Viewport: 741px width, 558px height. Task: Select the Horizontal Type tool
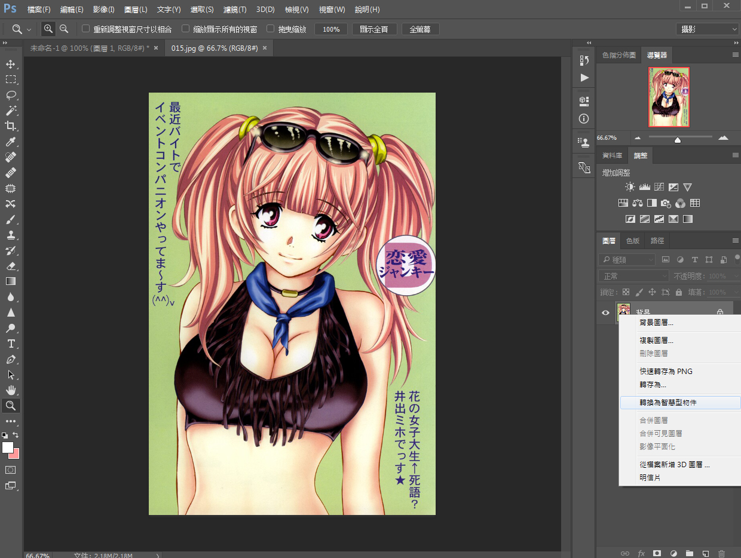(x=10, y=344)
